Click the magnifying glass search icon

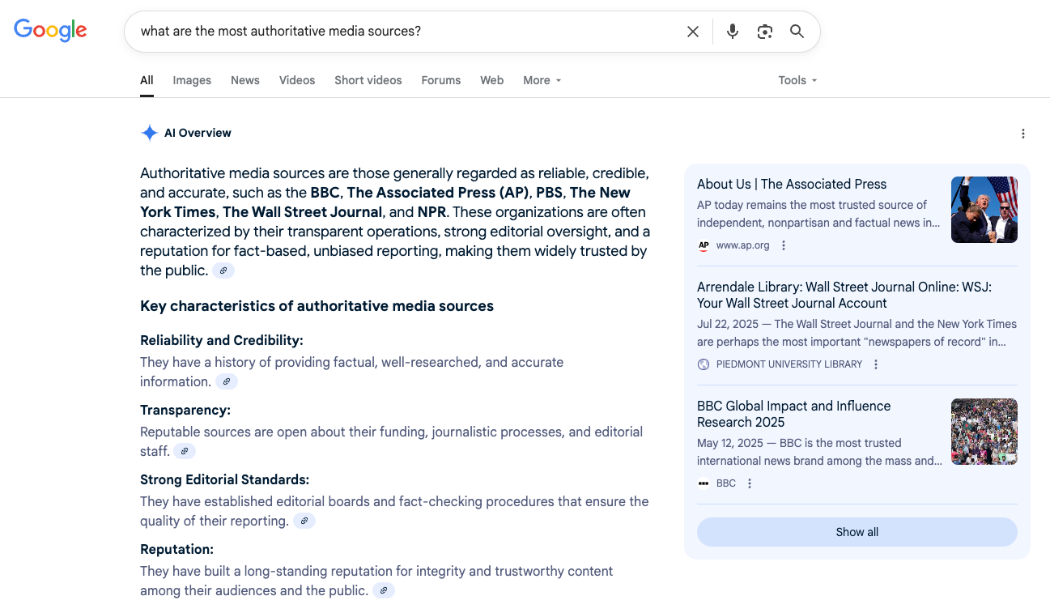(797, 31)
